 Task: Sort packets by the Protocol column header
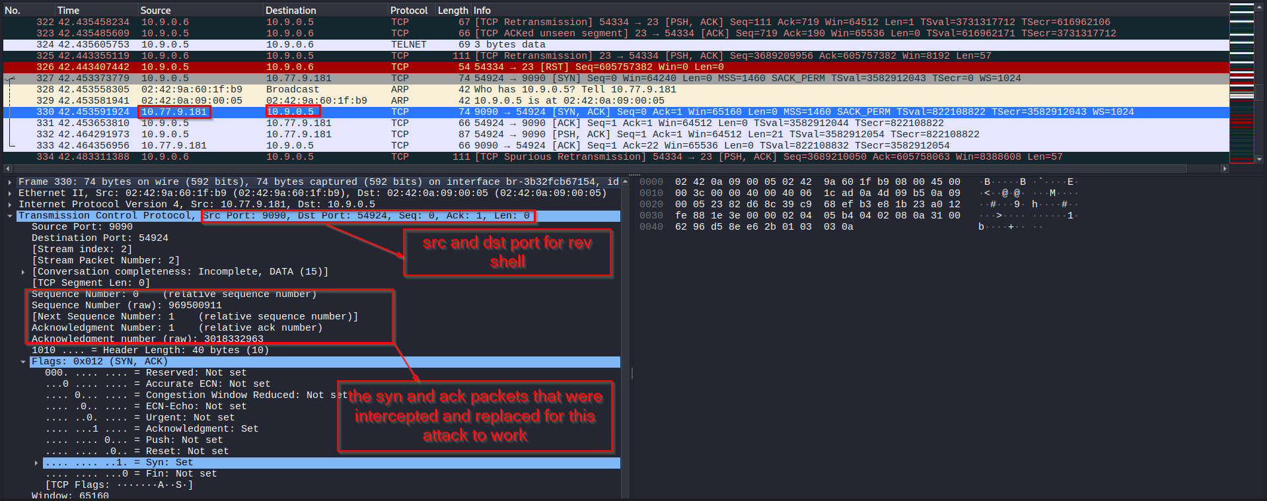pos(408,11)
